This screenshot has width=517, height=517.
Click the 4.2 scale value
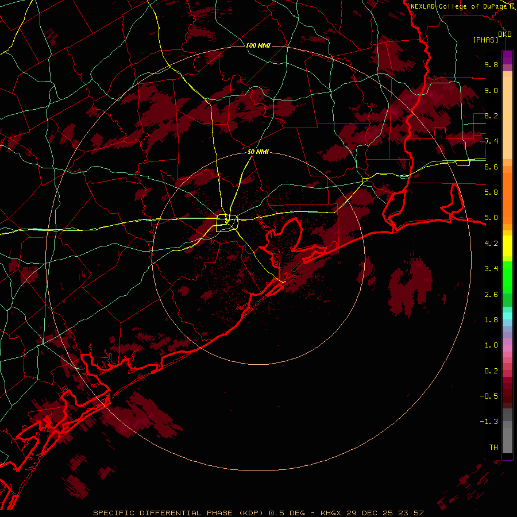491,244
